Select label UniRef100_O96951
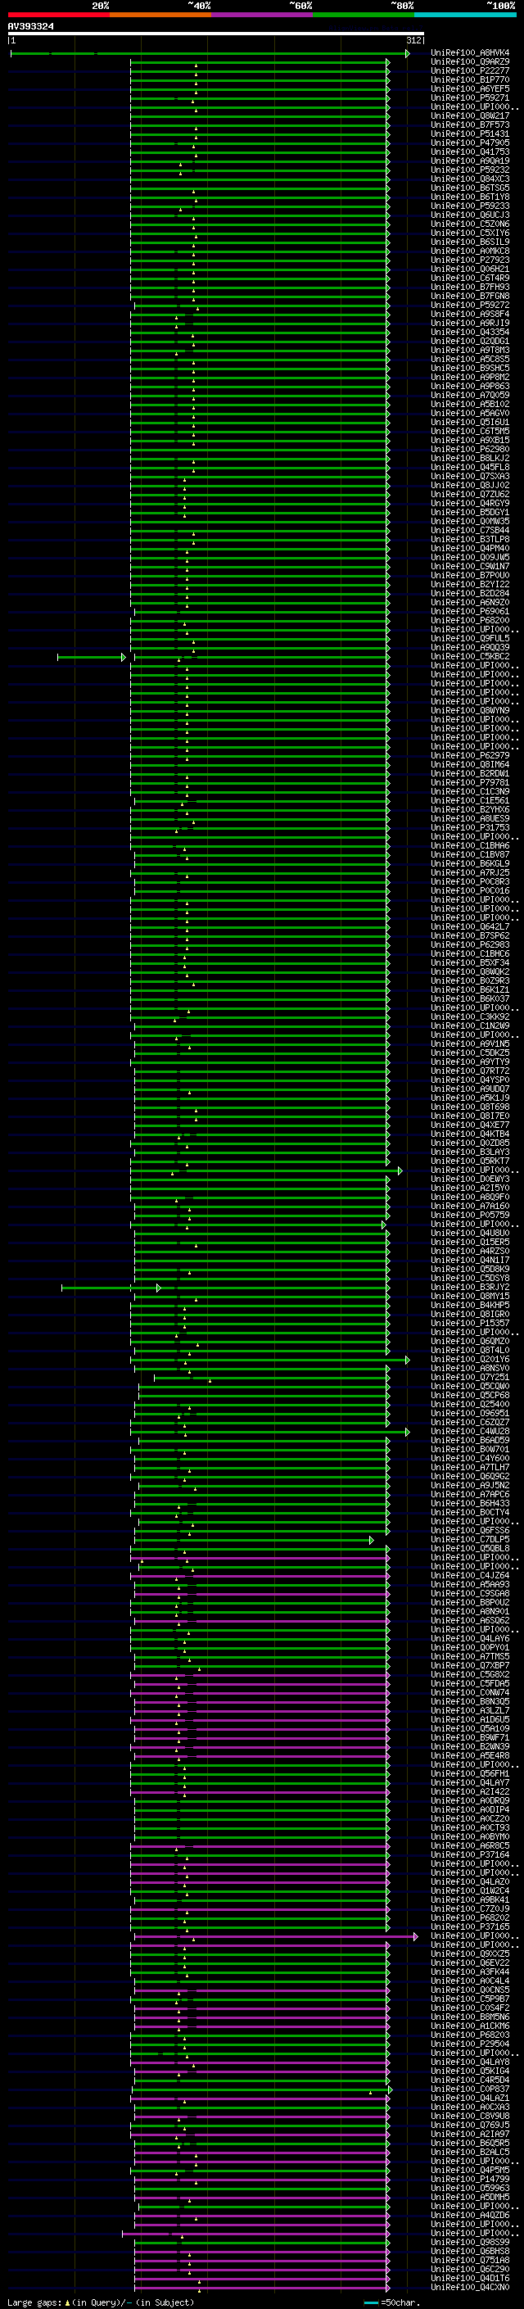The height and width of the screenshot is (2309, 524). point(470,1413)
